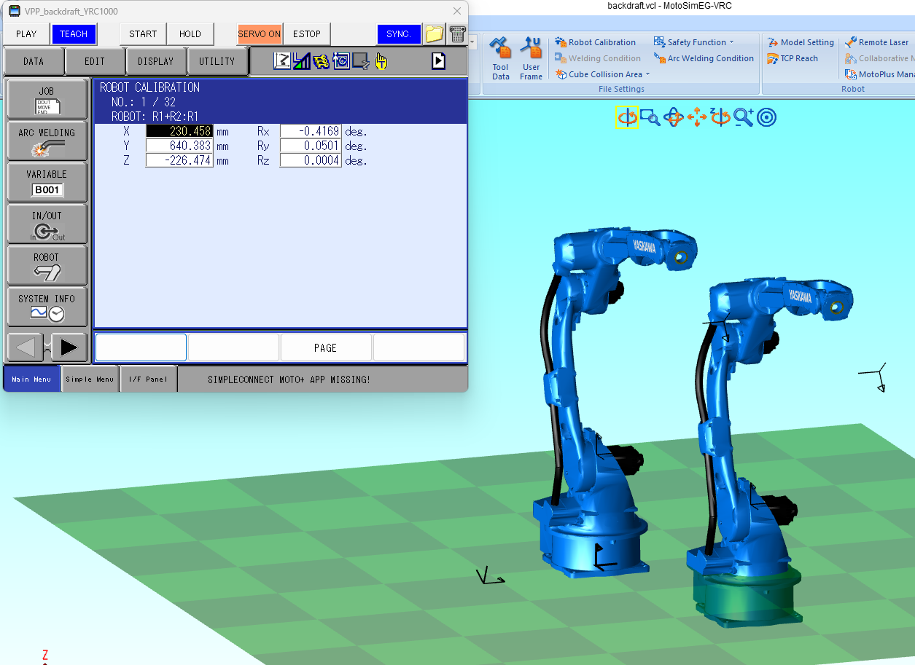Select the Z-axis rotate view tool

(x=720, y=117)
